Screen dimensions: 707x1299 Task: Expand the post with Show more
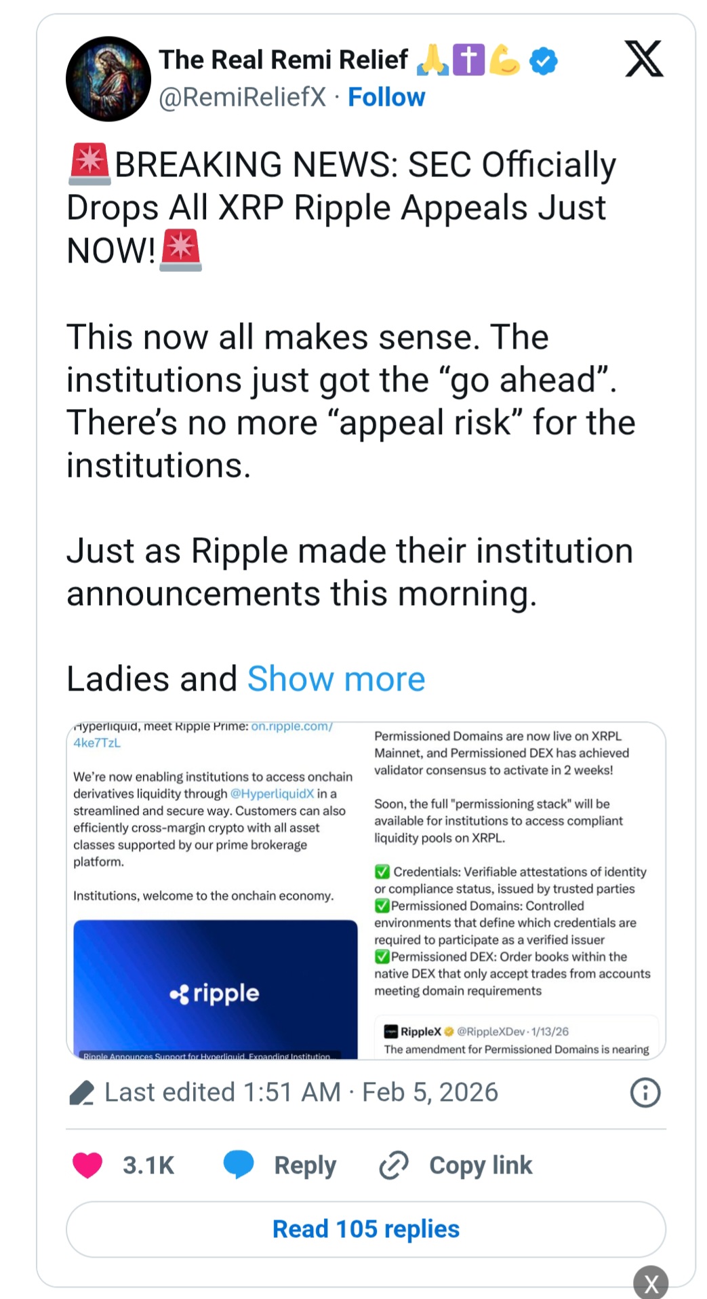coord(336,678)
